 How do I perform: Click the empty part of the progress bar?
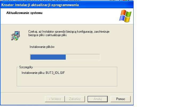(x=83, y=57)
